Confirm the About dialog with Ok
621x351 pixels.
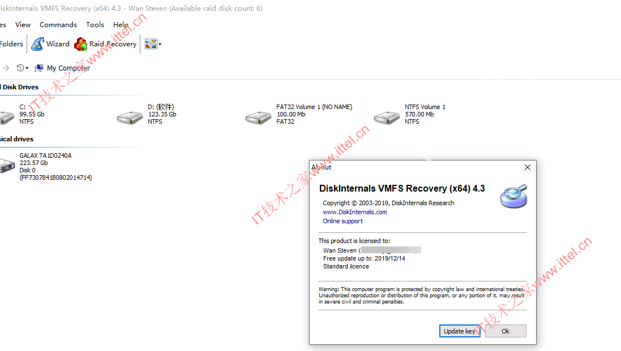(506, 331)
